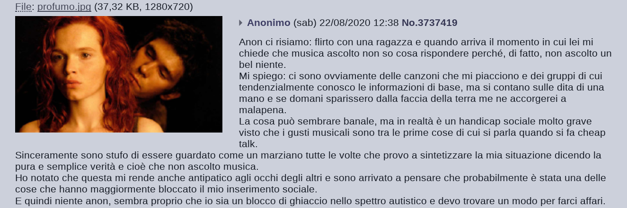Open the post menu arrow beside Anonimo
Image resolution: width=627 pixels, height=208 pixels.
241,23
